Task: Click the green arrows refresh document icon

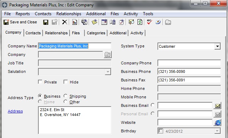Action: coord(140,22)
